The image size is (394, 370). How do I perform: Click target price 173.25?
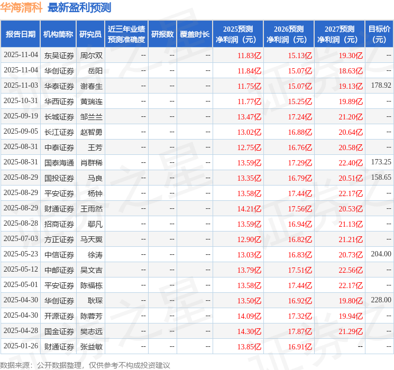coord(381,162)
